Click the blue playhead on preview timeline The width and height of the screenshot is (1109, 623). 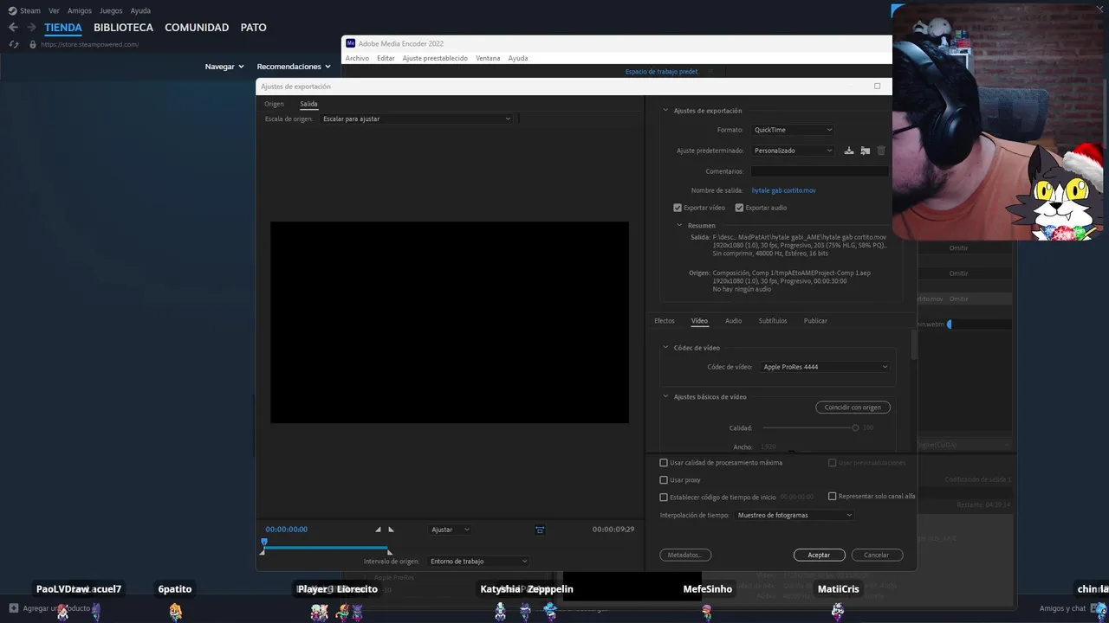click(x=264, y=543)
